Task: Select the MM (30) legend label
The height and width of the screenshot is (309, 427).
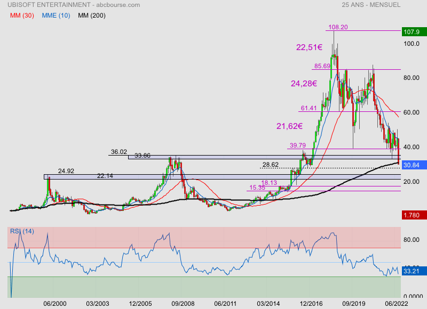Action: pyautogui.click(x=22, y=15)
